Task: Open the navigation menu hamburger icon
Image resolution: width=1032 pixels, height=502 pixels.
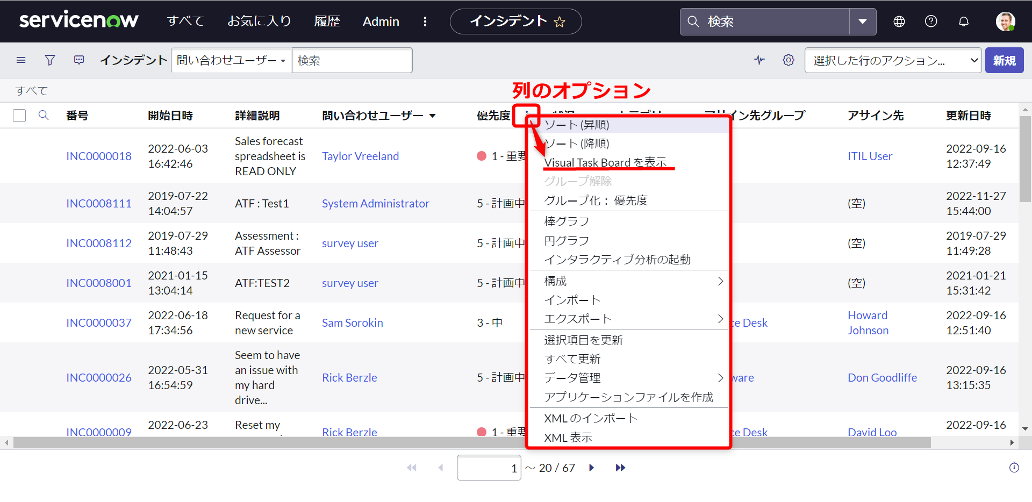Action: point(20,60)
